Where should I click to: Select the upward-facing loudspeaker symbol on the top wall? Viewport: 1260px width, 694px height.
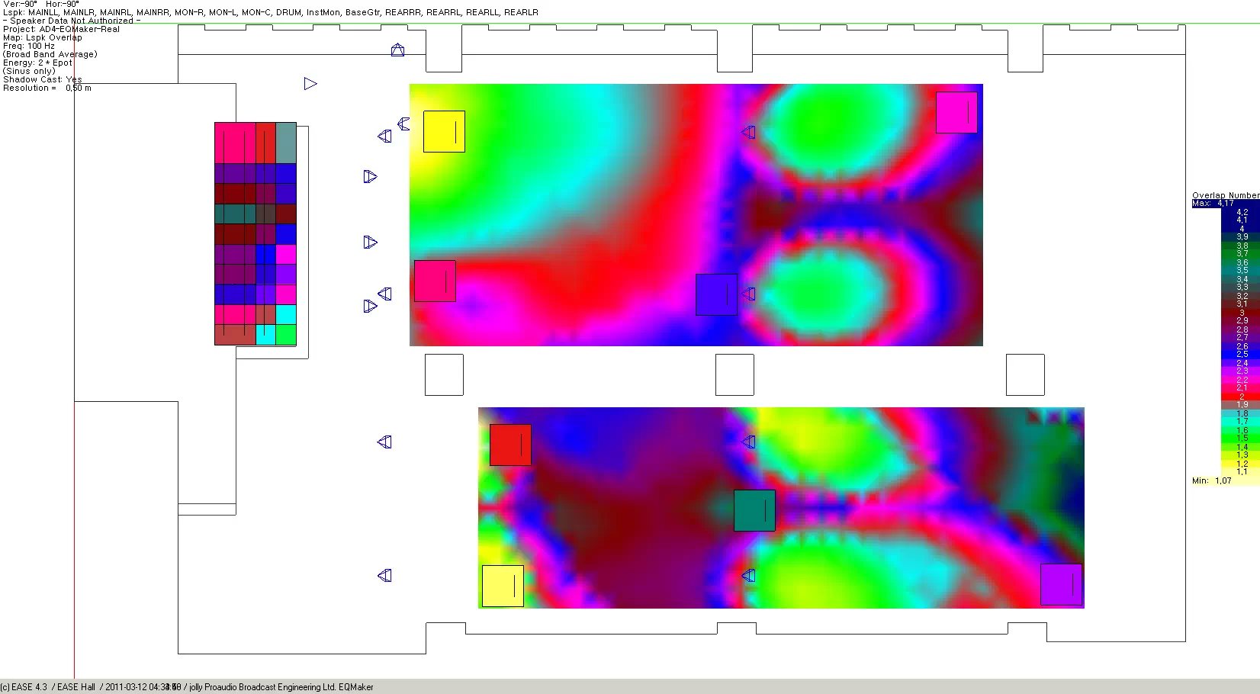tap(397, 50)
